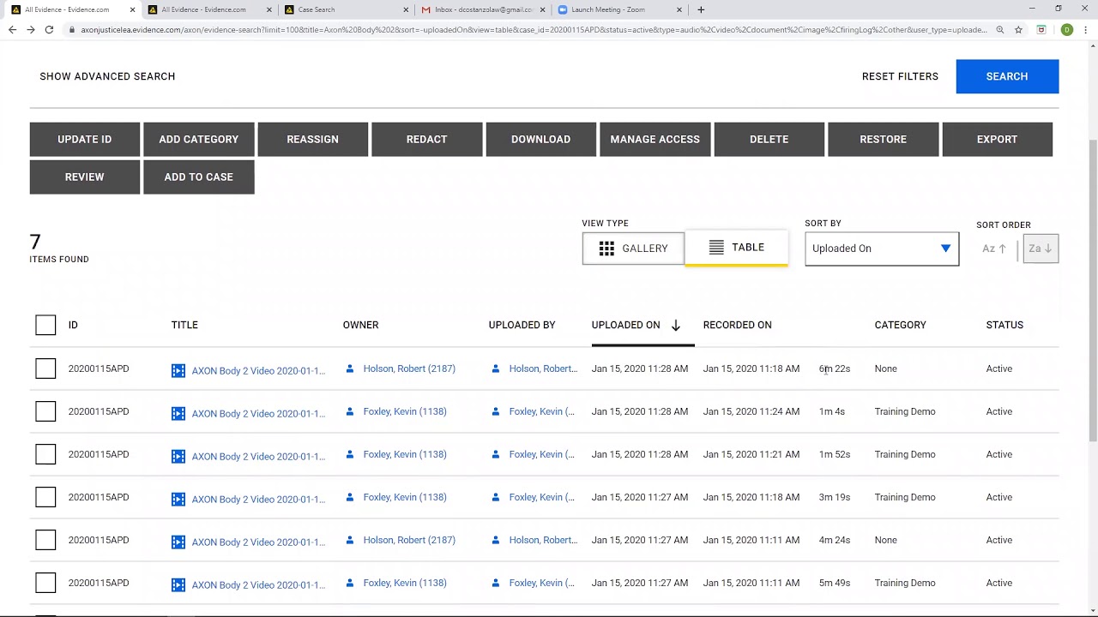
Task: Click the Uploaded On sort arrow in header
Action: pyautogui.click(x=676, y=325)
